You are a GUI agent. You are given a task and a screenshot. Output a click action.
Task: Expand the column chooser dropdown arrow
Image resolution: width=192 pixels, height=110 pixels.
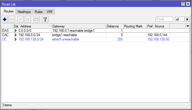(x=188, y=26)
